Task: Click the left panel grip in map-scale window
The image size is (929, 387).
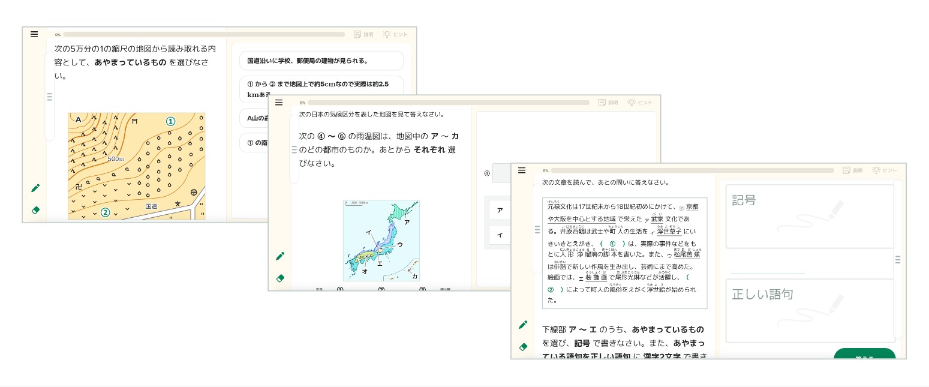Action: tap(50, 97)
